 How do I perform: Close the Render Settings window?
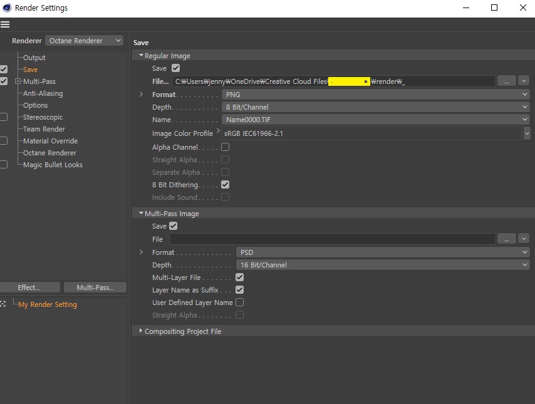point(522,8)
